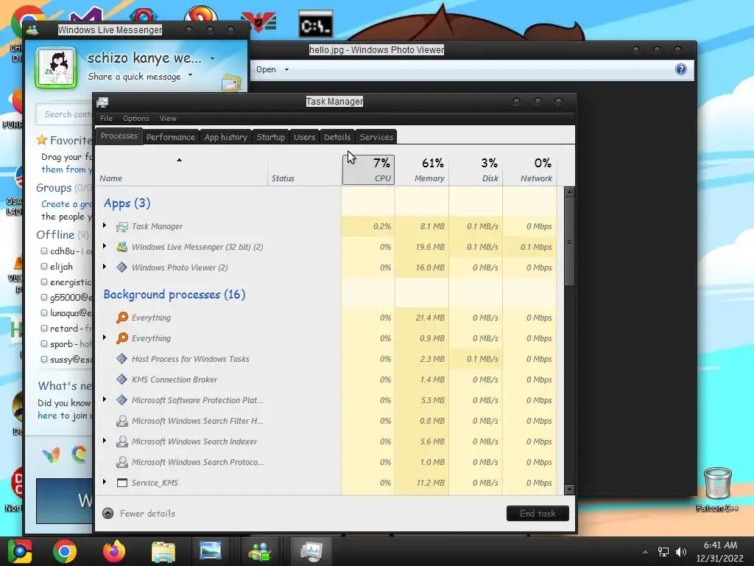754x566 pixels.
Task: Sort processes by Network column
Action: click(x=530, y=170)
